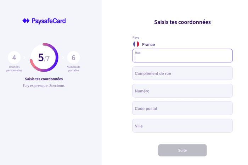
Task: Focus the Ville city field
Action: coord(182,126)
